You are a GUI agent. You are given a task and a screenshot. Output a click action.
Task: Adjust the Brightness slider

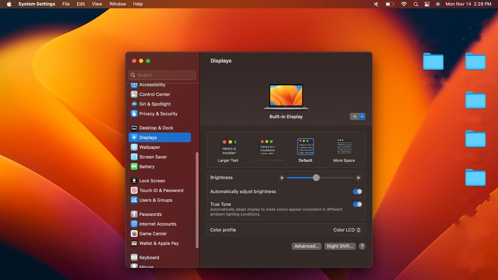(316, 178)
